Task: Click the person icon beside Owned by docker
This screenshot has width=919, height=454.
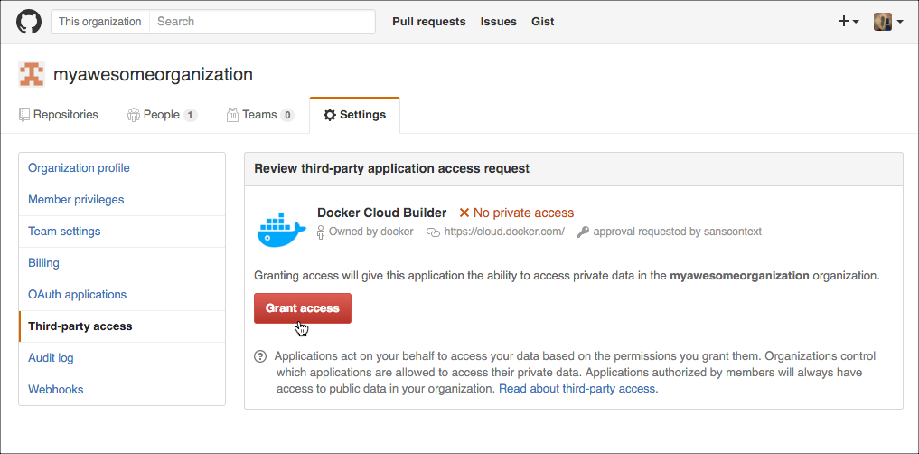Action: pyautogui.click(x=321, y=232)
